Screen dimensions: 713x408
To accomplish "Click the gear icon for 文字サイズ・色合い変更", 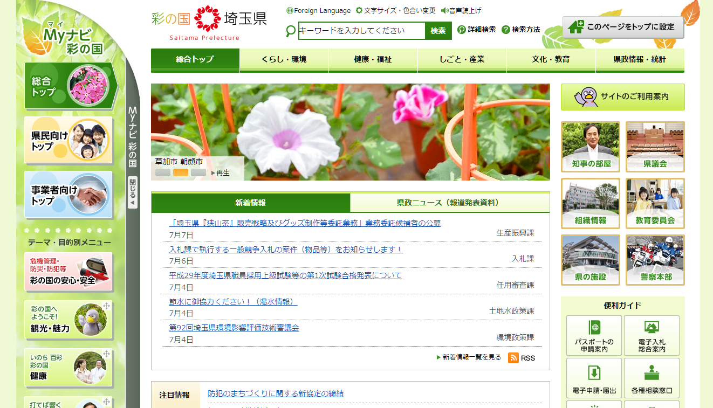I will [x=359, y=11].
